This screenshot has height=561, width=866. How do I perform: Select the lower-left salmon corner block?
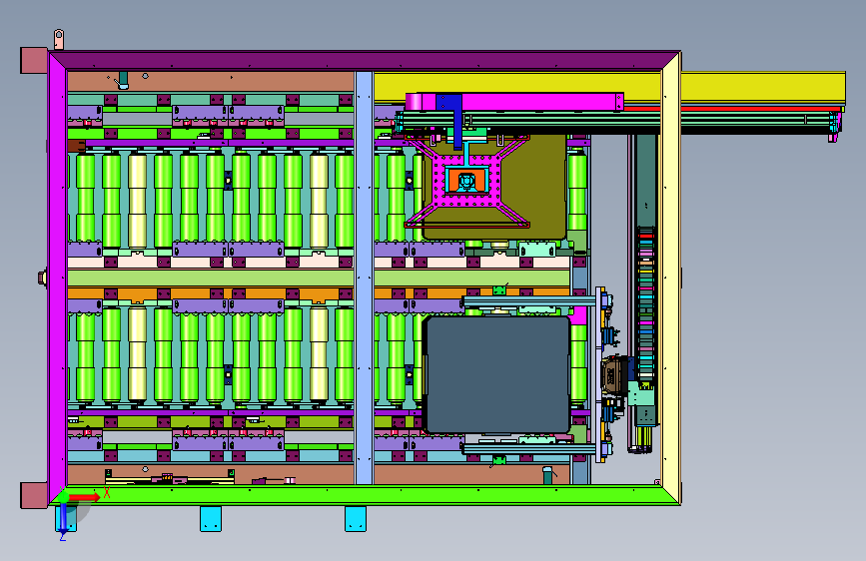[x=34, y=495]
